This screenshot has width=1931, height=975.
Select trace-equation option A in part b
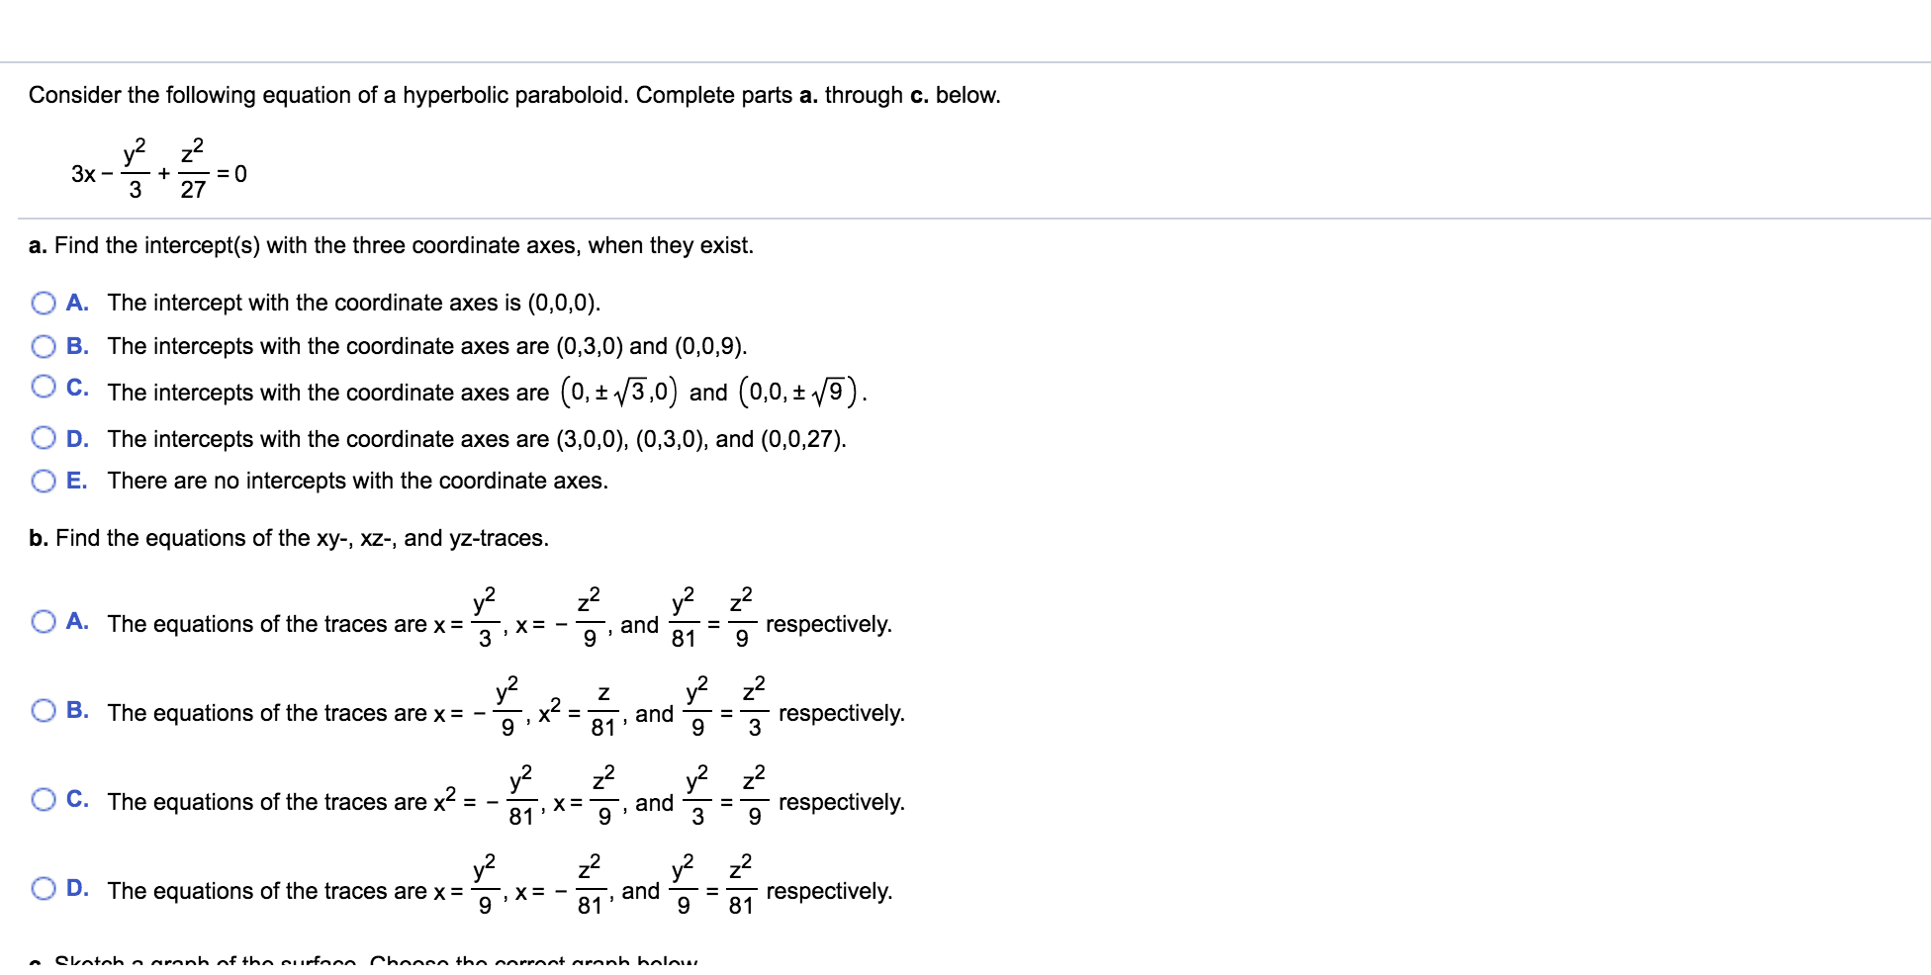tap(44, 623)
